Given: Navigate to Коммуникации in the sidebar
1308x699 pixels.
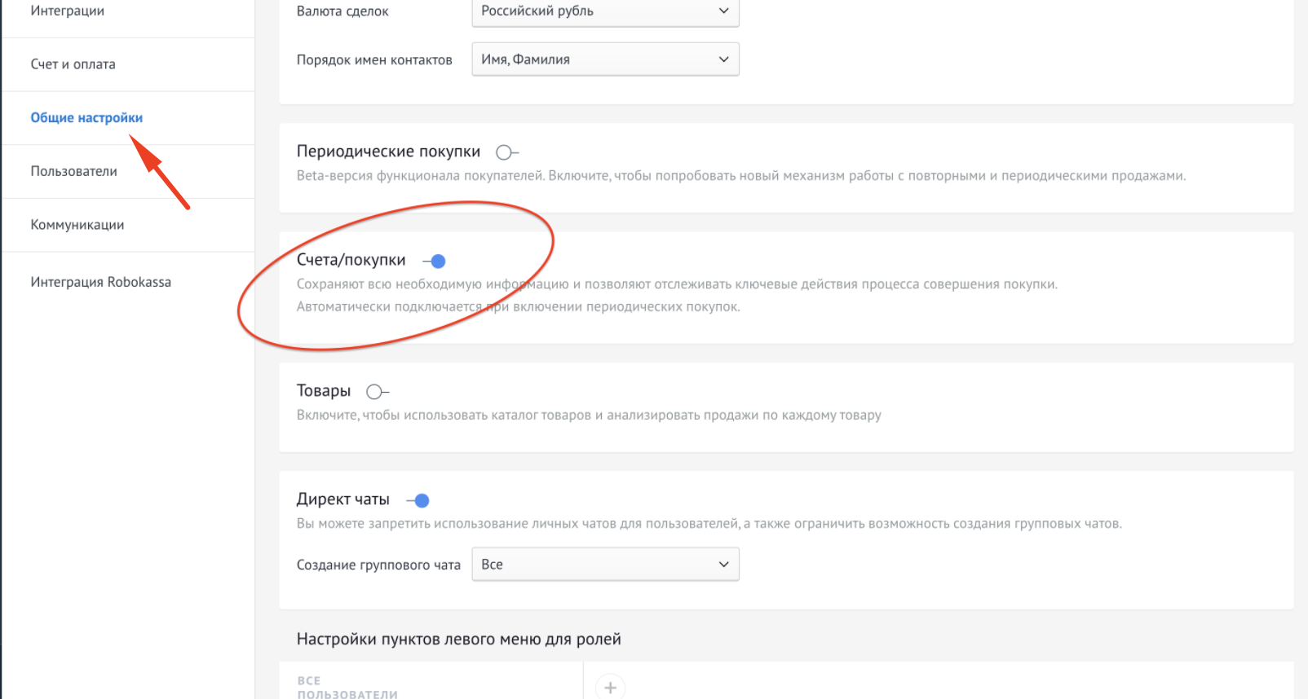Looking at the screenshot, I should (77, 225).
